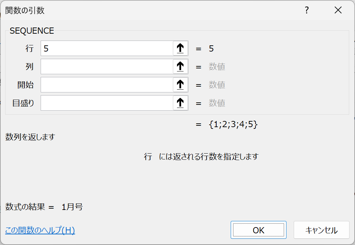
Task: Open the この関数のヘルプ(H) link
Action: point(40,230)
